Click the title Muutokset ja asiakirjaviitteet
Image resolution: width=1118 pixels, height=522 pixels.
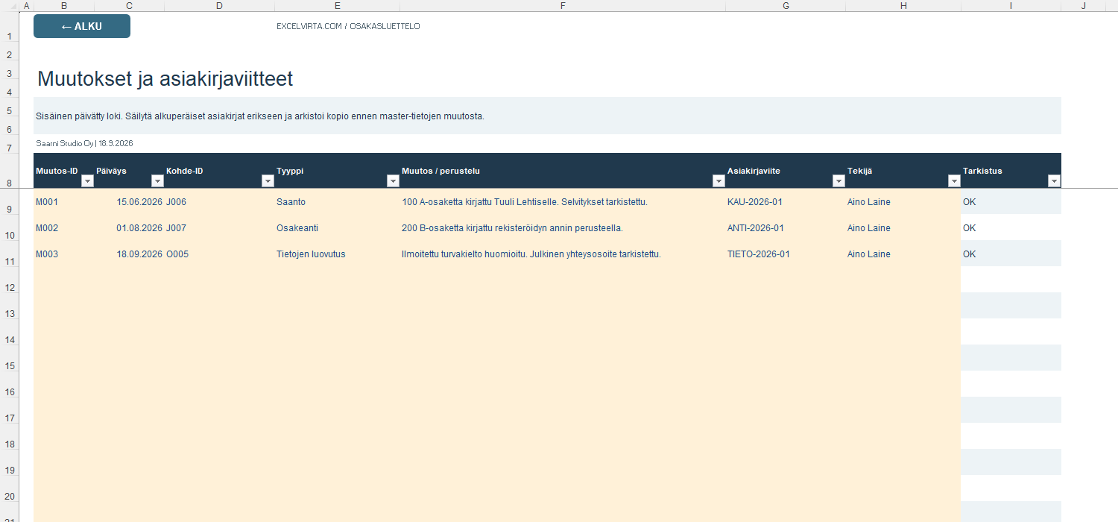point(165,78)
